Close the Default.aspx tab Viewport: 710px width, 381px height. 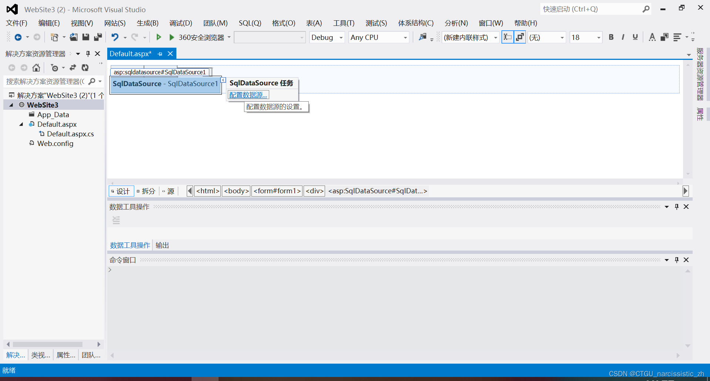[170, 54]
